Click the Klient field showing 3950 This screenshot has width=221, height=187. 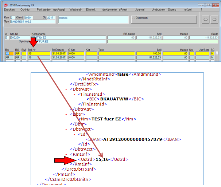click(x=28, y=17)
